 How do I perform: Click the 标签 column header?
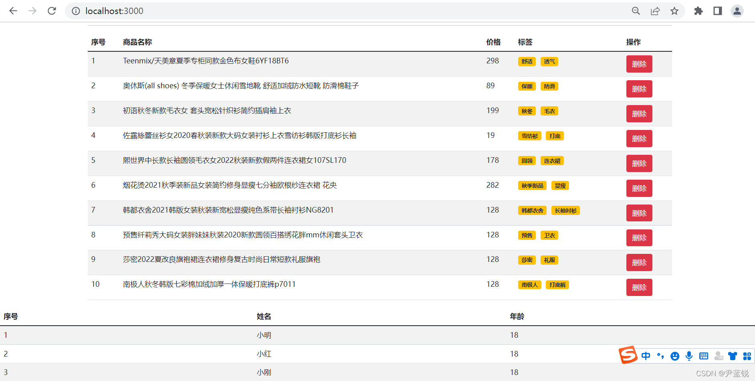coord(525,42)
